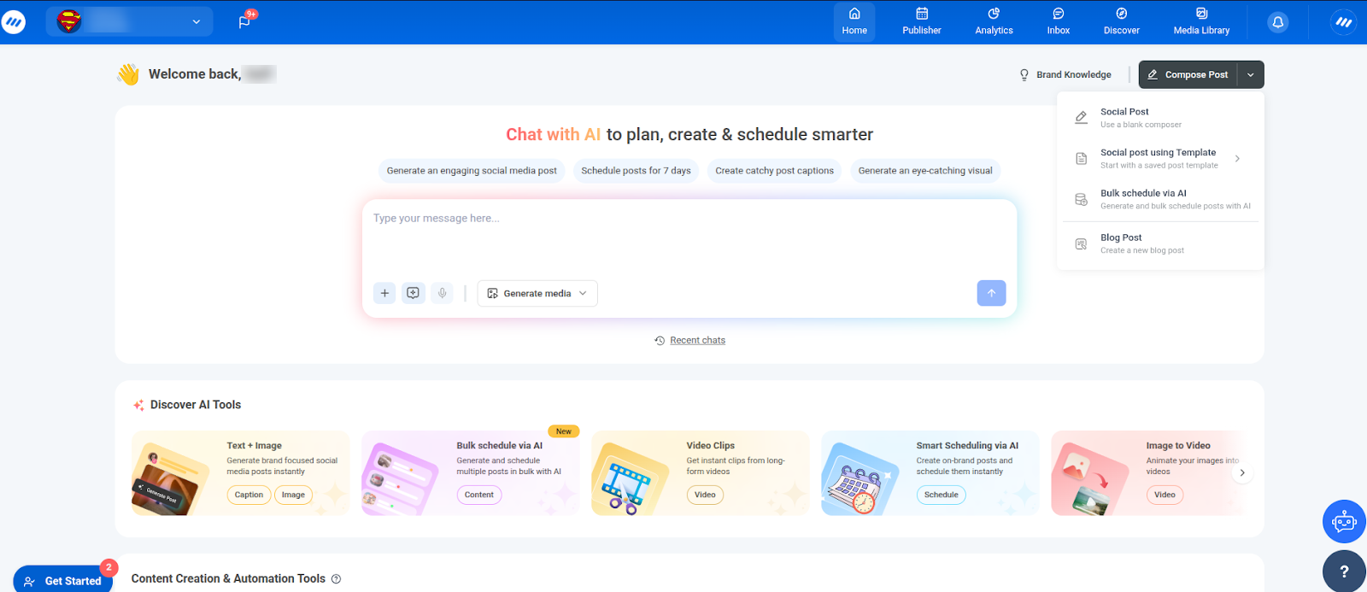
Task: Open the profile avatar menu at top right
Action: click(x=1344, y=22)
